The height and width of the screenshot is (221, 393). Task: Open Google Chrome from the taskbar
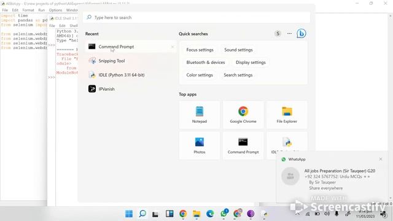[183, 214]
